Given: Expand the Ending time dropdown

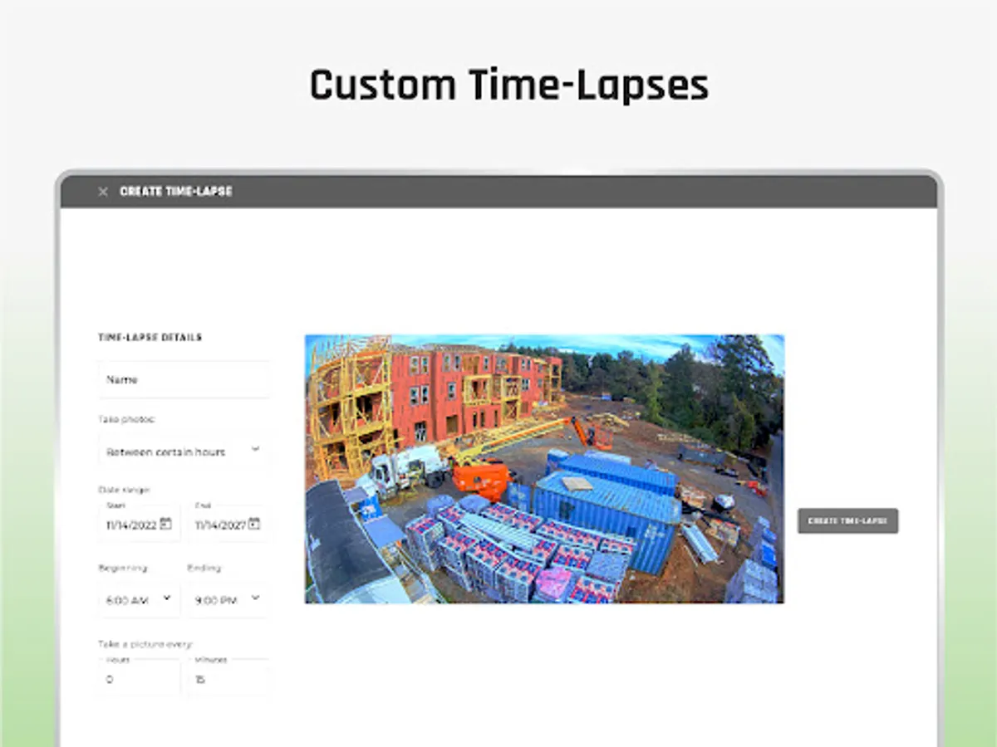Looking at the screenshot, I should (228, 599).
